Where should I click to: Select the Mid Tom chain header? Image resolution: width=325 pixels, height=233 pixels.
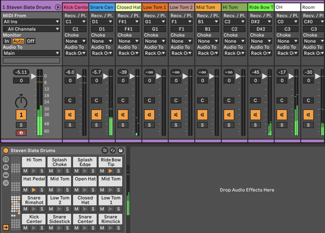click(x=208, y=7)
